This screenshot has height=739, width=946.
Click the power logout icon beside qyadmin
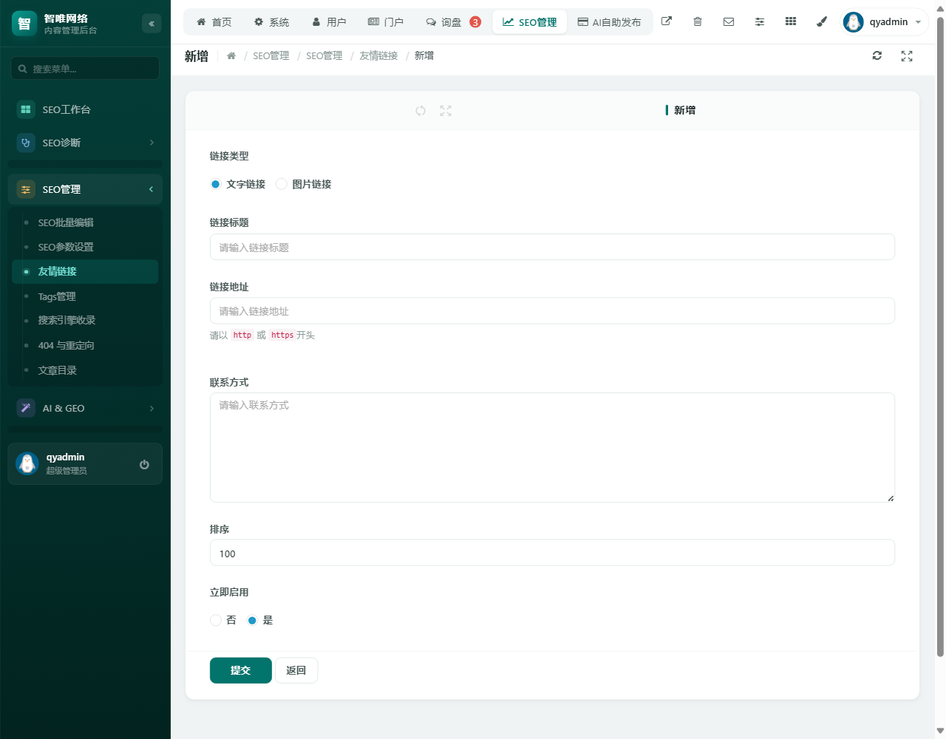(144, 464)
